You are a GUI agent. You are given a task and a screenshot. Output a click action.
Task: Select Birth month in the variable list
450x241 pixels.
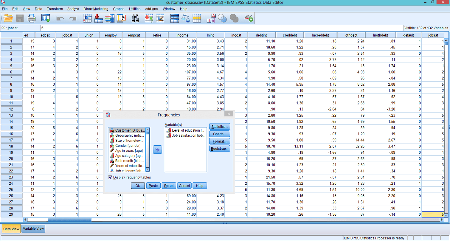[127, 161]
